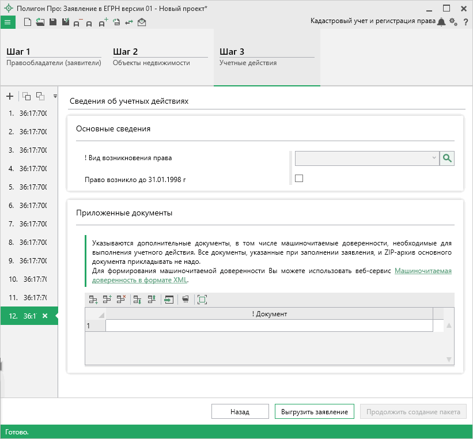Click the fullscreen table icon in documents toolbar
The image size is (473, 439).
click(x=202, y=299)
